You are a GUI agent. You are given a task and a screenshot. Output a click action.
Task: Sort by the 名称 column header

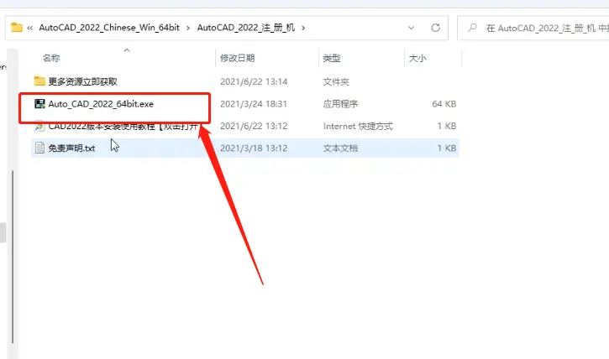click(51, 58)
